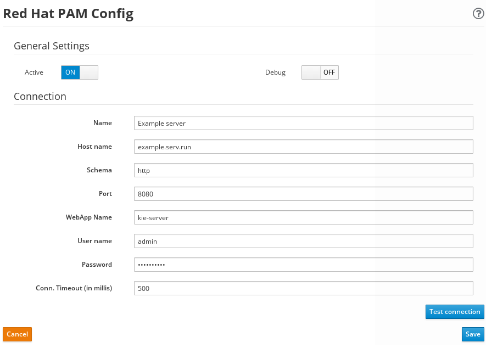Click the Name field with Example server

tap(304, 123)
